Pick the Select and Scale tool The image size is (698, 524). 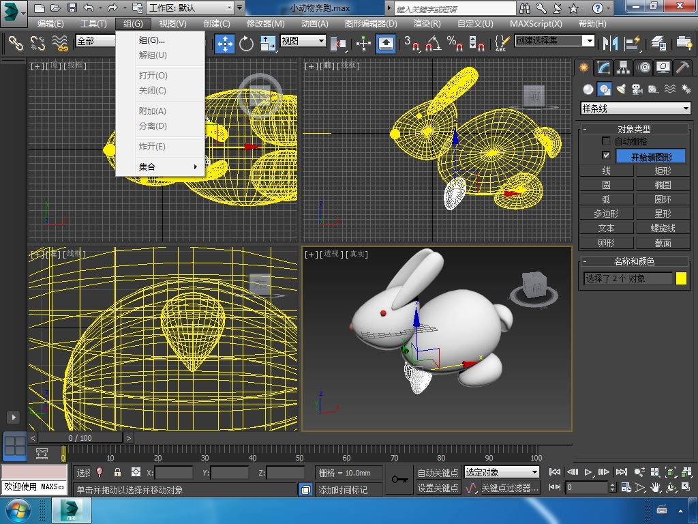[267, 44]
